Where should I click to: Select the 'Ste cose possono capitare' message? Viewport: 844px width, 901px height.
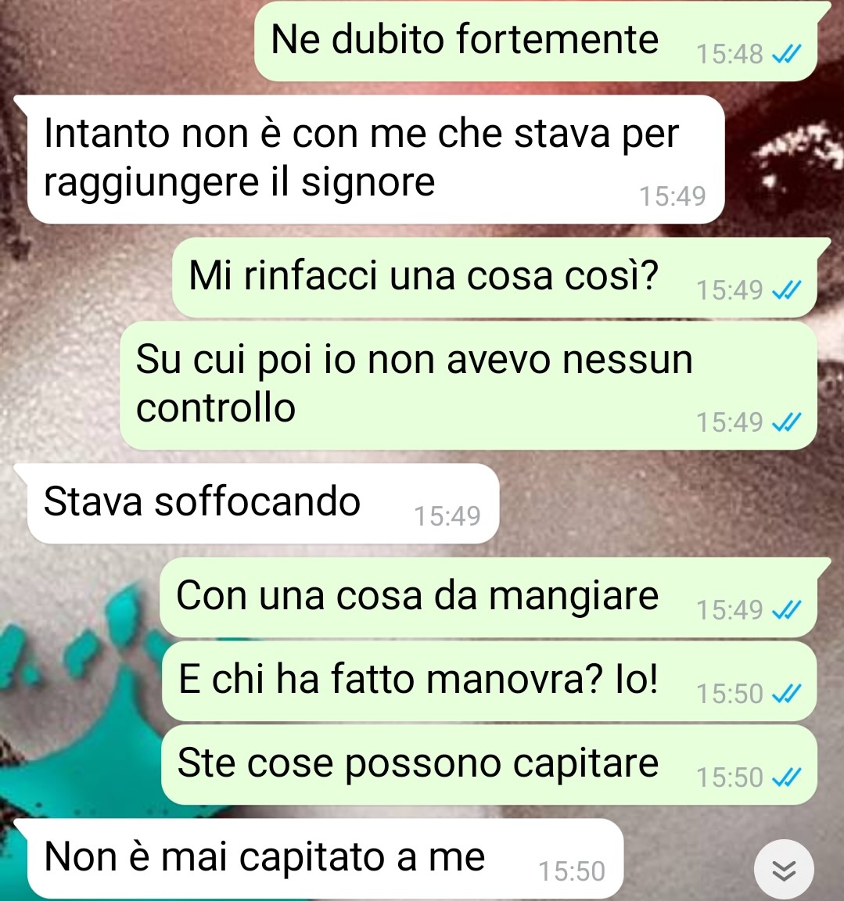490,765
